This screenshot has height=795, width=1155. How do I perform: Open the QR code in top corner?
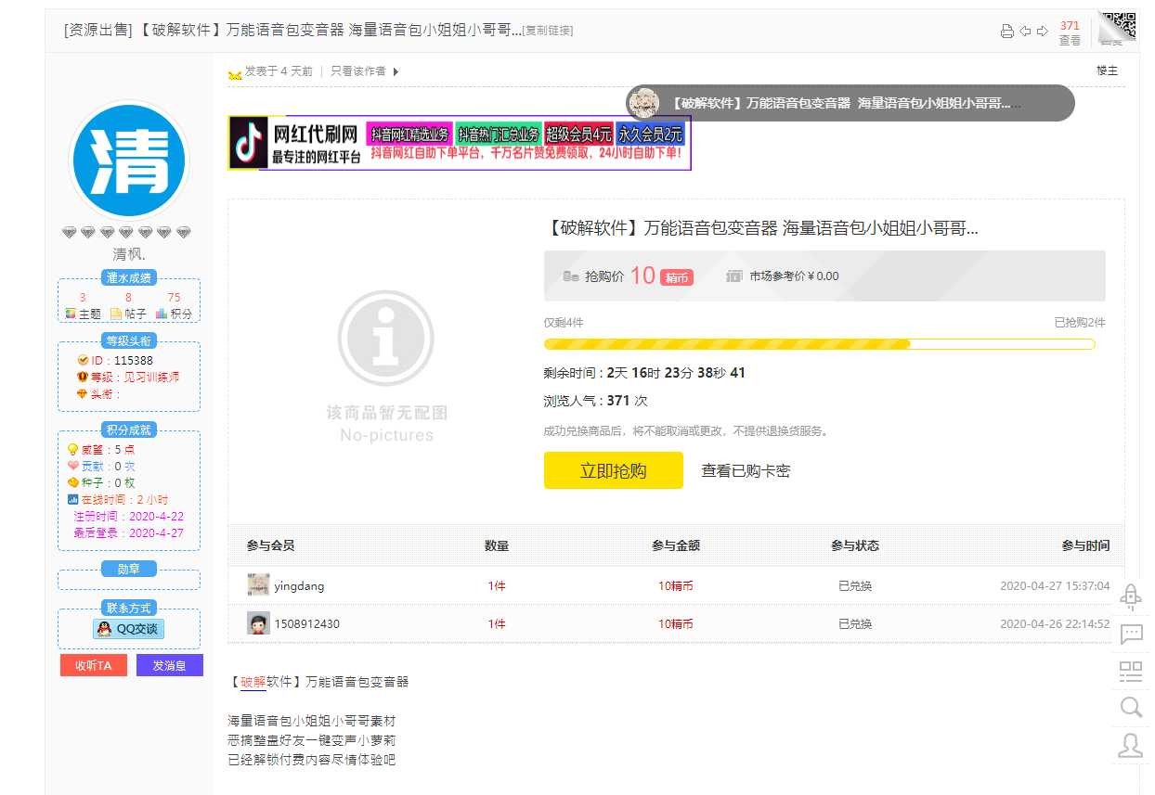[1118, 28]
